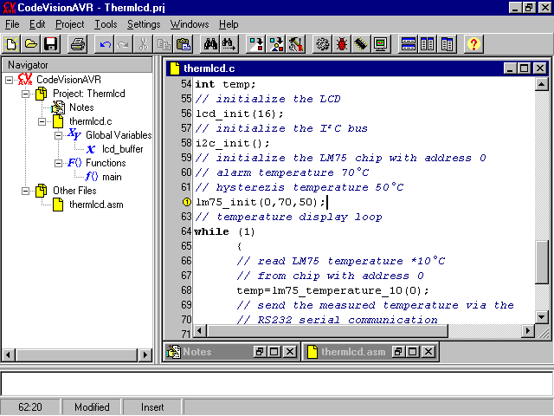Click the Insert mode status bar entry

tap(152, 407)
